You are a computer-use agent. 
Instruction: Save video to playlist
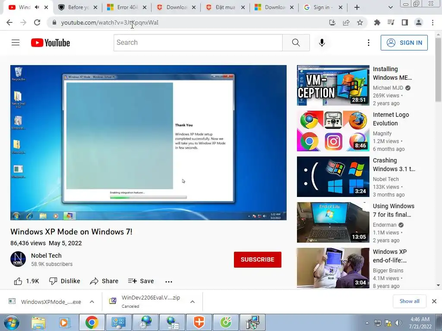pyautogui.click(x=141, y=281)
